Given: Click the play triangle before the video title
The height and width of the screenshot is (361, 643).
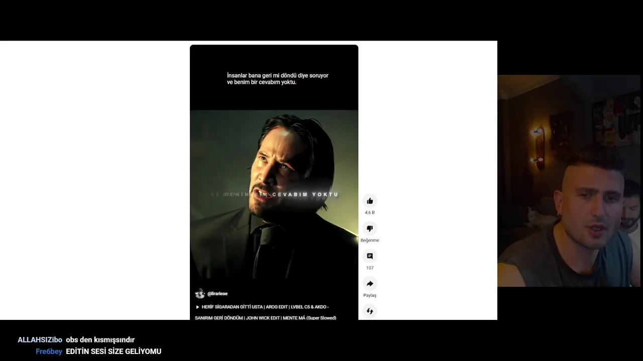Looking at the screenshot, I should pyautogui.click(x=197, y=307).
